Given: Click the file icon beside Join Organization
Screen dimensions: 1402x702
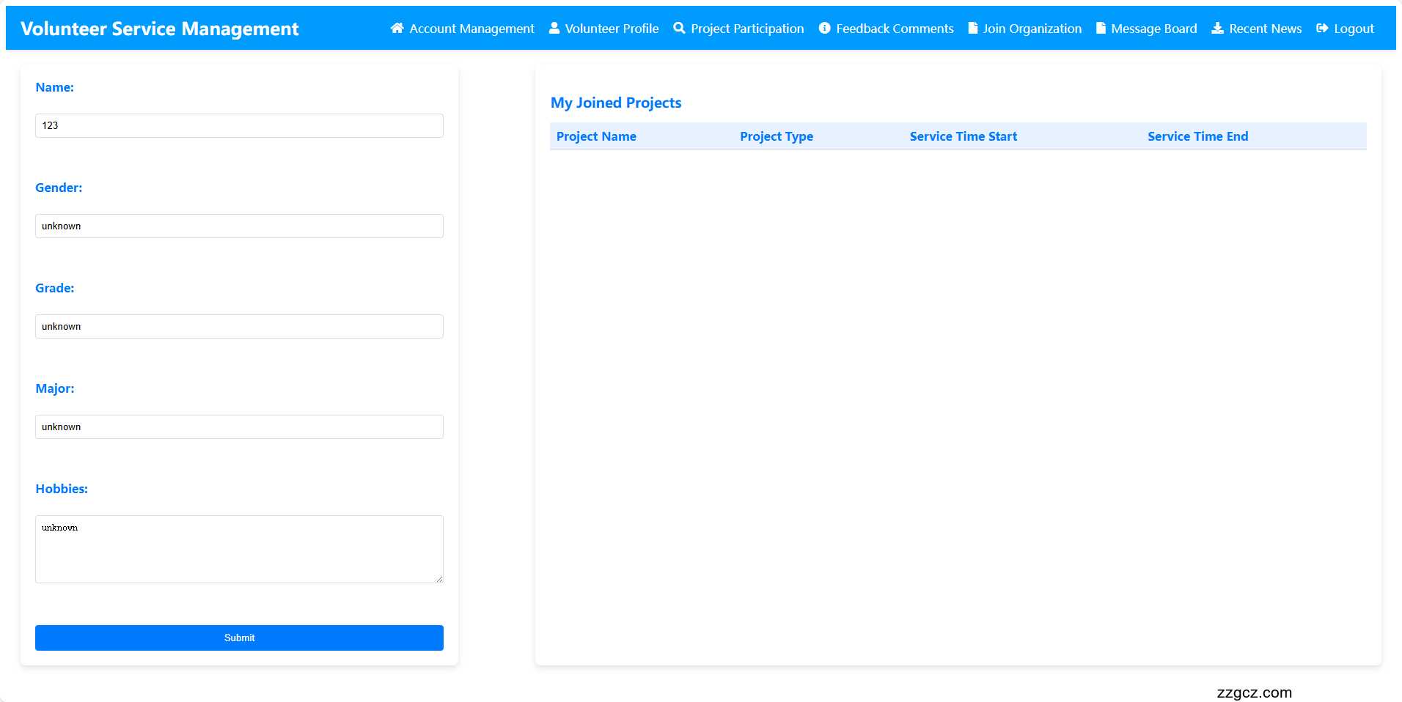Looking at the screenshot, I should pos(972,29).
